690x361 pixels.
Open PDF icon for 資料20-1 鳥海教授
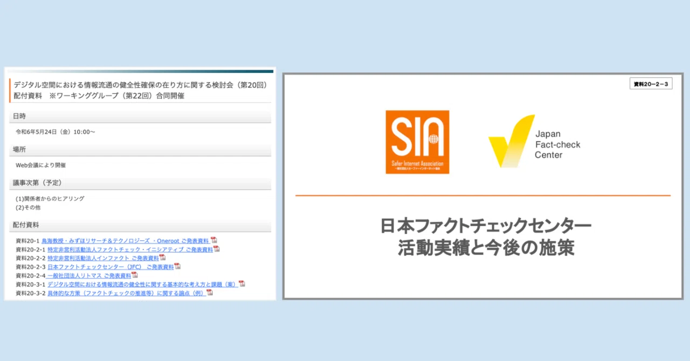[x=213, y=240]
